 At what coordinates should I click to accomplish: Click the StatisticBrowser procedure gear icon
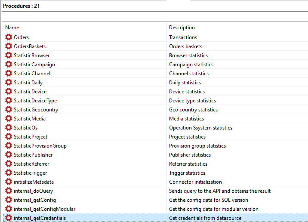click(9, 55)
